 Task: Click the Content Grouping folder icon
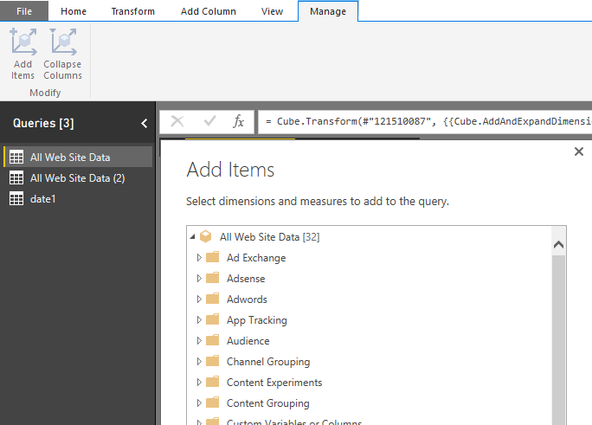point(213,402)
